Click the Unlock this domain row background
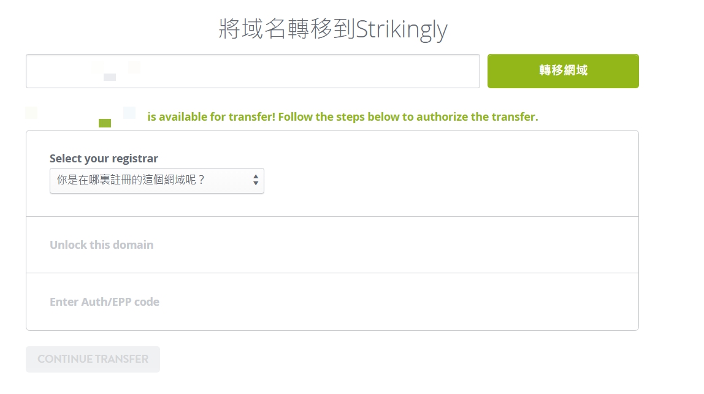Screen dimensions: 704x394 [x=395, y=245]
